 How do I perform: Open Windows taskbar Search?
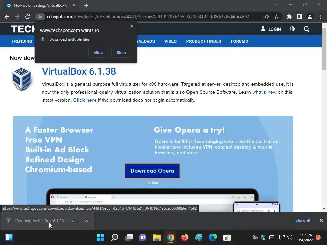click(115, 237)
